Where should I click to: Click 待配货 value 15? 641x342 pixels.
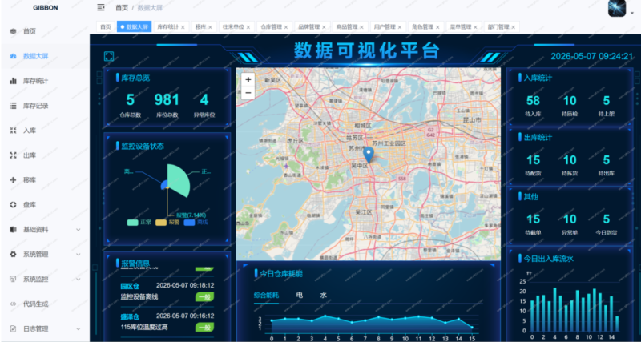[x=533, y=159]
